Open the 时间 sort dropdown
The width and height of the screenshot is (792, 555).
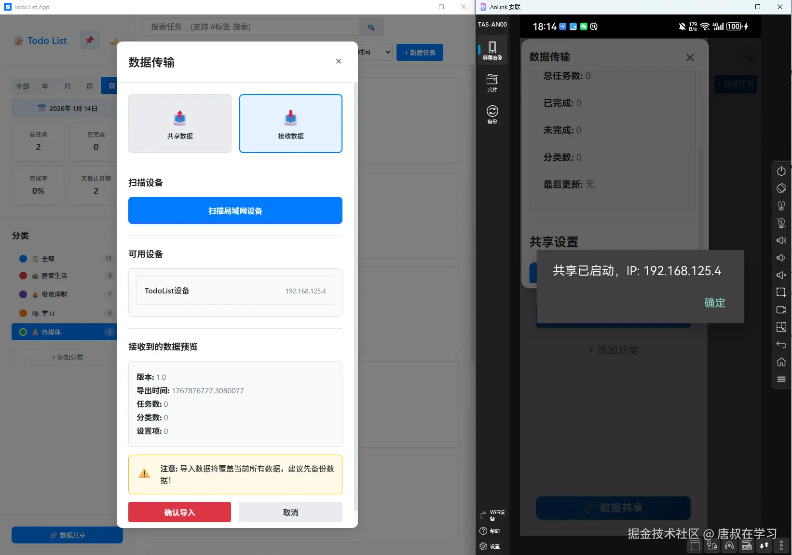tap(374, 52)
